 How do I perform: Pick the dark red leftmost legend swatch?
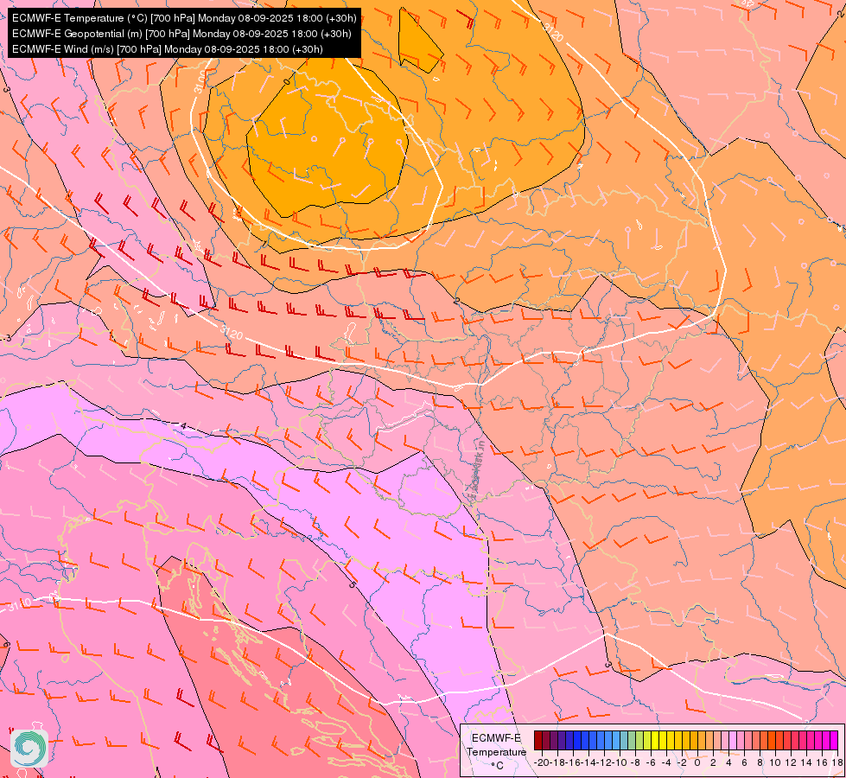538,740
